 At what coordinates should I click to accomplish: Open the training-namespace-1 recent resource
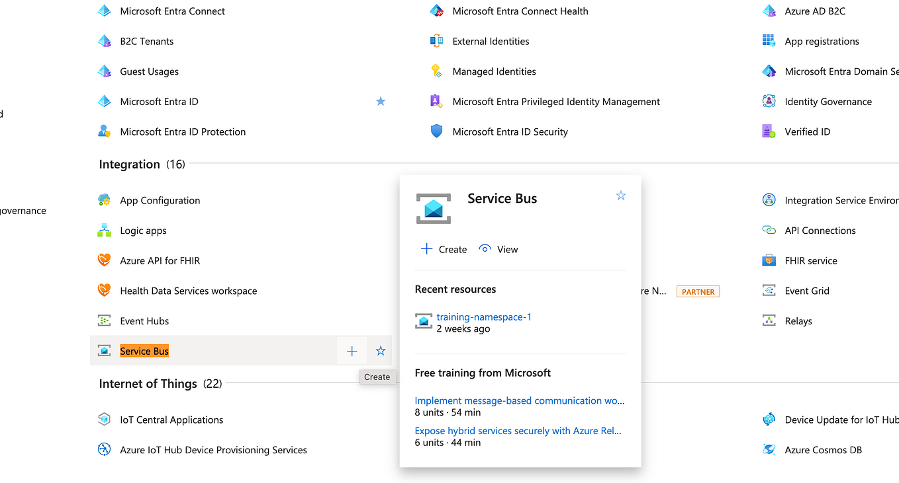(483, 317)
